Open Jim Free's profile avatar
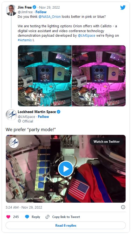This screenshot has width=132, height=235. [11, 10]
